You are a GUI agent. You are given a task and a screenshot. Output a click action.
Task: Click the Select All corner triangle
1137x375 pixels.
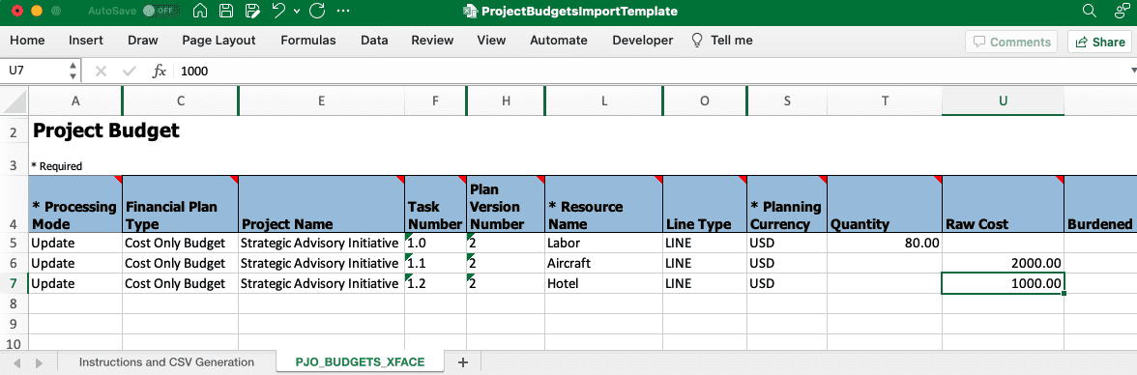pyautogui.click(x=15, y=101)
